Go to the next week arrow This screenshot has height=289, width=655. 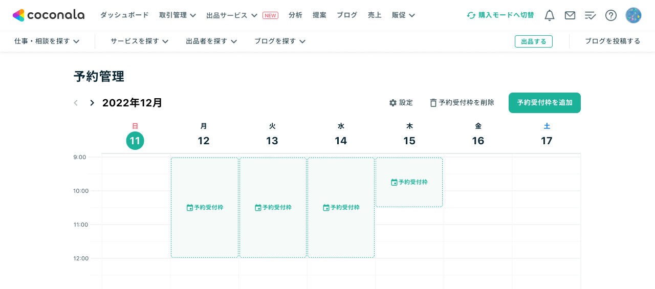[92, 103]
